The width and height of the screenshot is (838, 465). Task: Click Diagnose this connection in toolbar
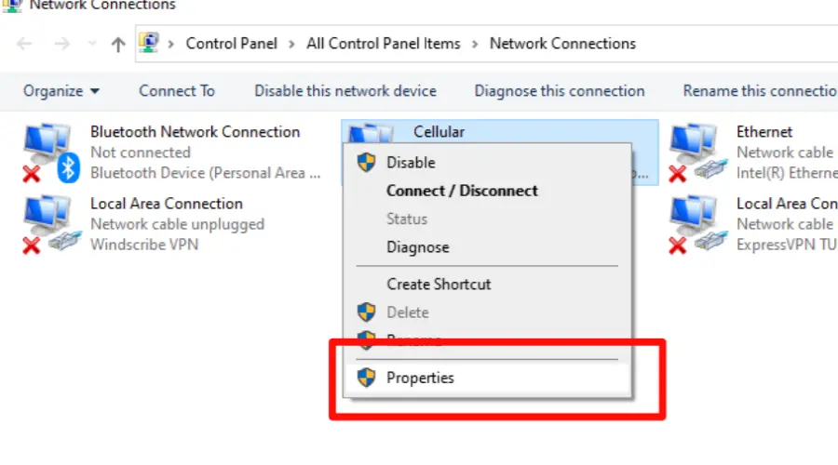pyautogui.click(x=560, y=91)
